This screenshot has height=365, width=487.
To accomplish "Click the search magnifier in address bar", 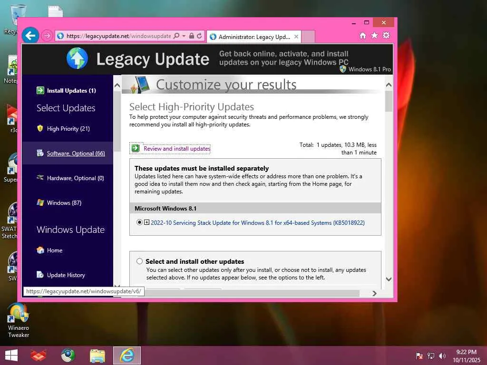I will pos(176,36).
